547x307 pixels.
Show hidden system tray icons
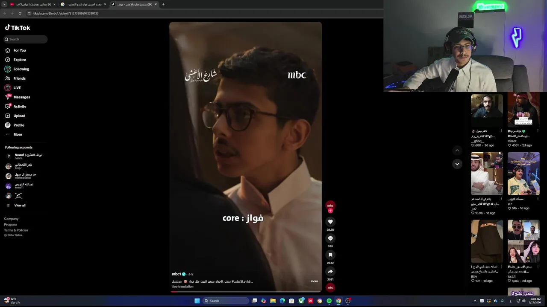pos(475,301)
